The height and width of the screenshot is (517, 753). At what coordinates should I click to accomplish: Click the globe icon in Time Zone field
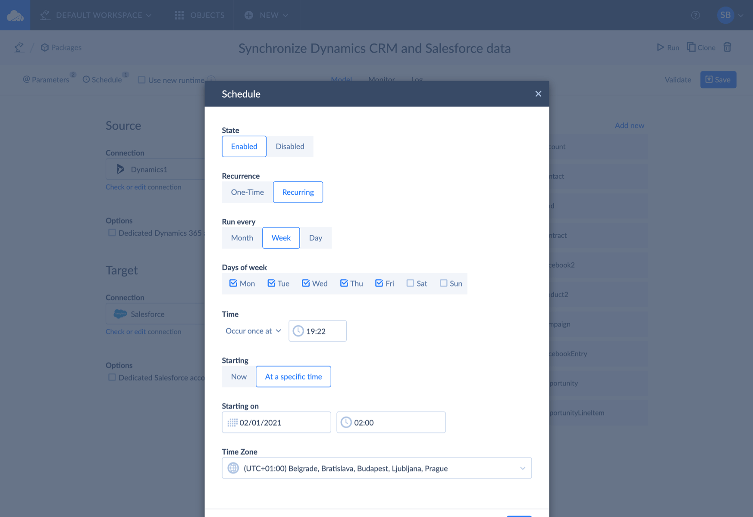[232, 468]
